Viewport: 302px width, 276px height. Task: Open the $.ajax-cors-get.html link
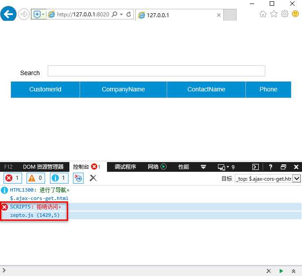pos(39,198)
